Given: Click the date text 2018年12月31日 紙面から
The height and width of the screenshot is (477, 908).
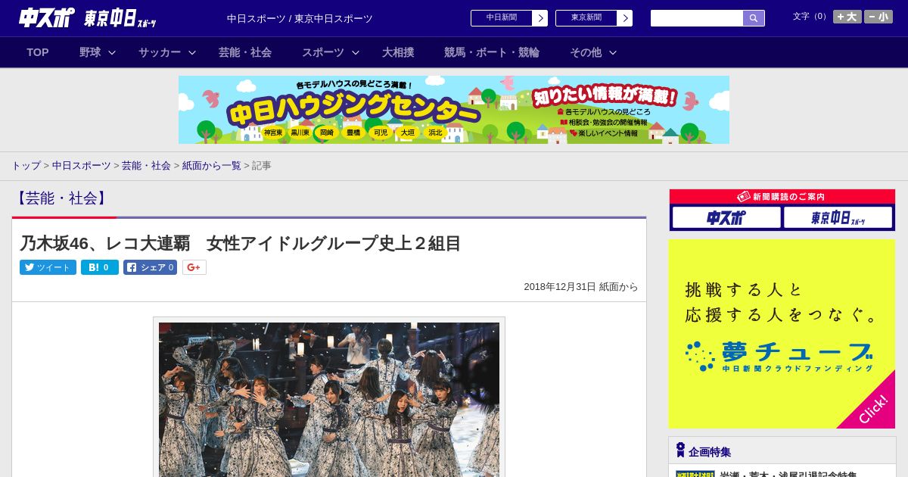Looking at the screenshot, I should coord(581,287).
